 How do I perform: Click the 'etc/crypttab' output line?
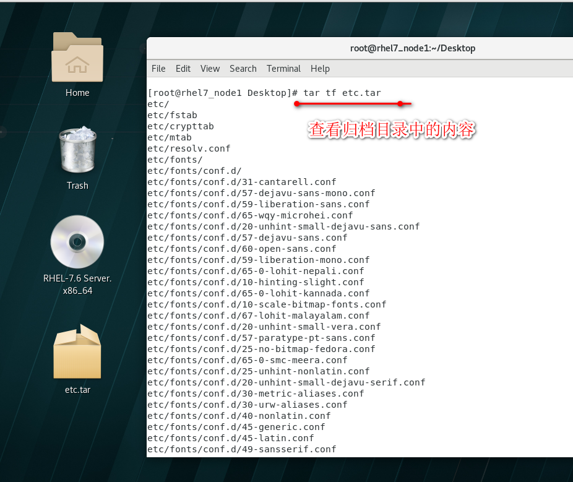click(181, 126)
